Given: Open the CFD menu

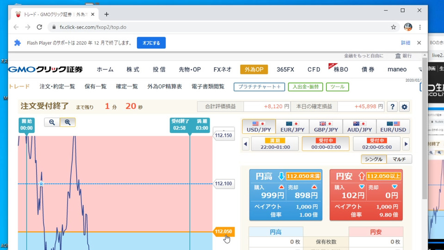Looking at the screenshot, I should (314, 69).
